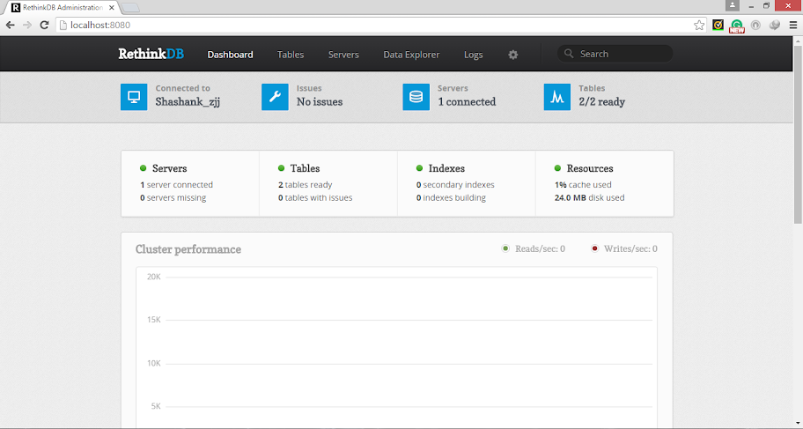Click the Cluster performance heading
Image resolution: width=803 pixels, height=429 pixels.
coord(188,249)
